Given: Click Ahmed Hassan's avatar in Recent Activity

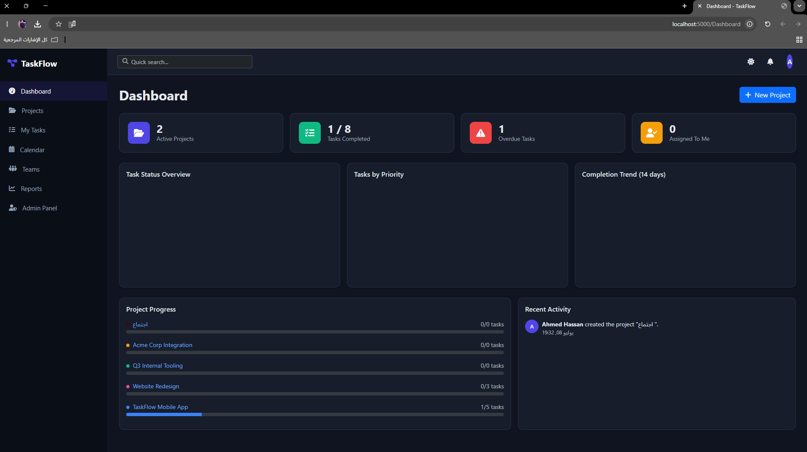Looking at the screenshot, I should click(532, 326).
